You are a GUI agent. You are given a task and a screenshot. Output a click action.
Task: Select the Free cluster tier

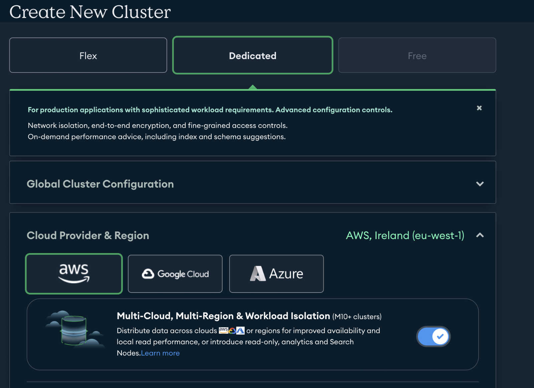coord(417,55)
